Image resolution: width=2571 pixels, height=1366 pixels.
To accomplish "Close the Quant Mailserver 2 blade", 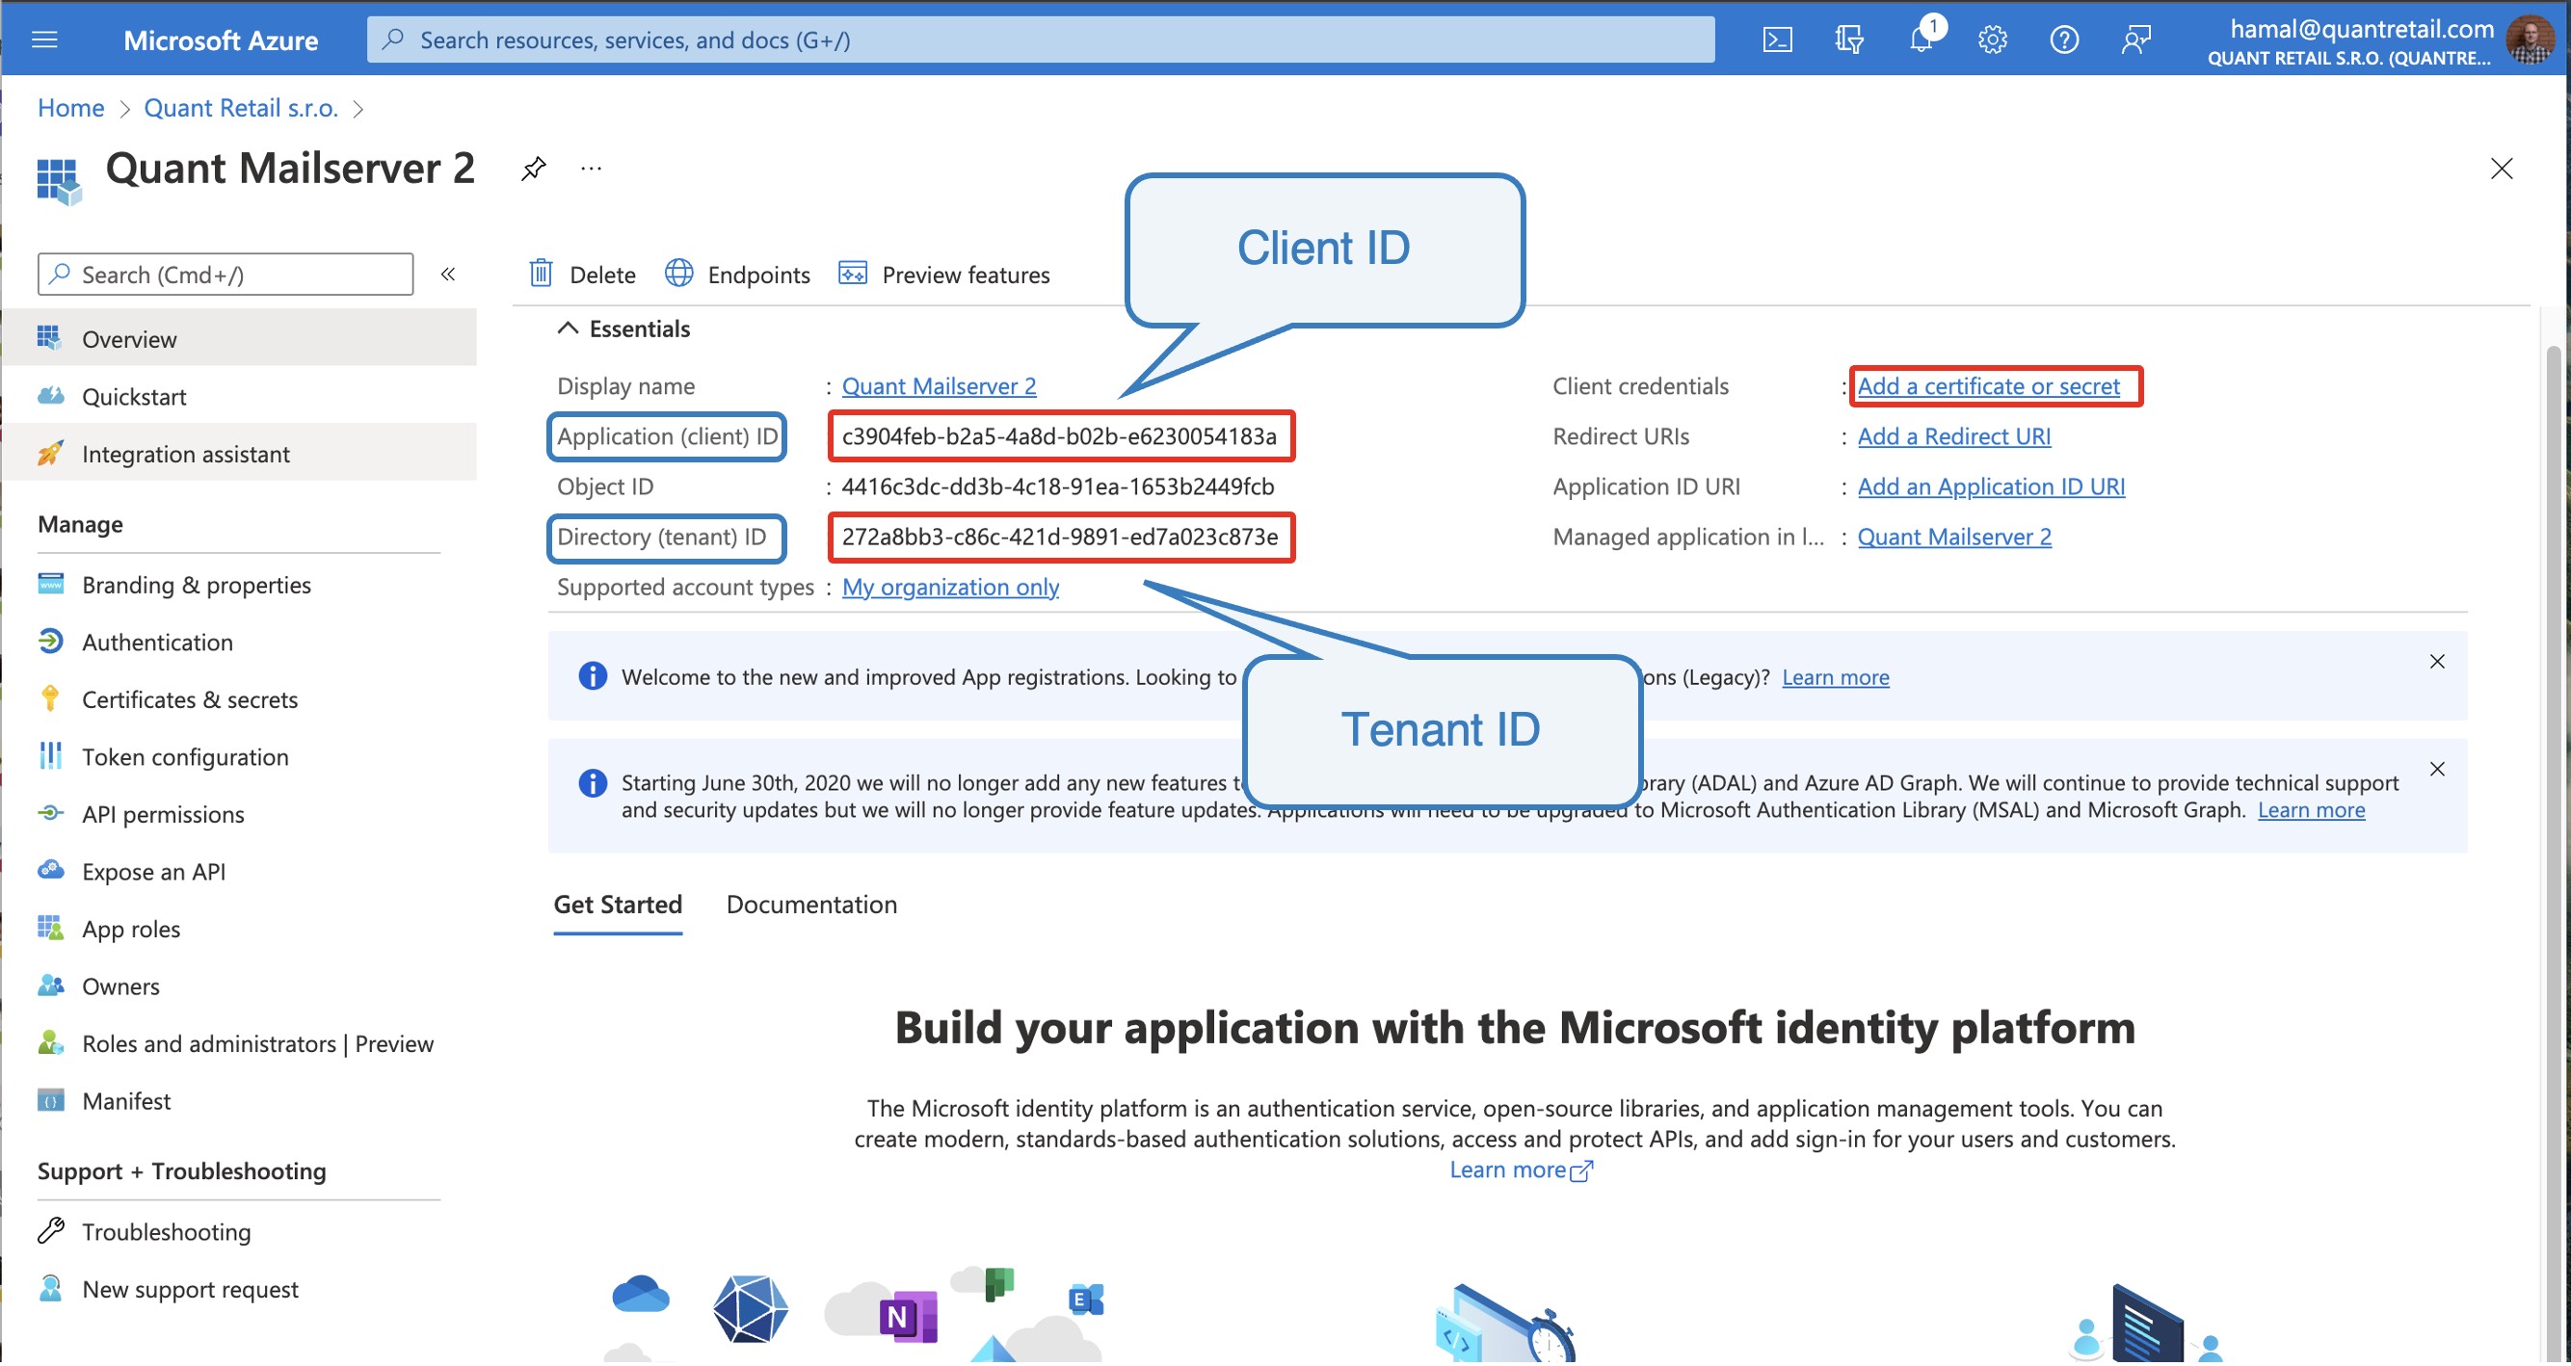I will tap(2502, 169).
